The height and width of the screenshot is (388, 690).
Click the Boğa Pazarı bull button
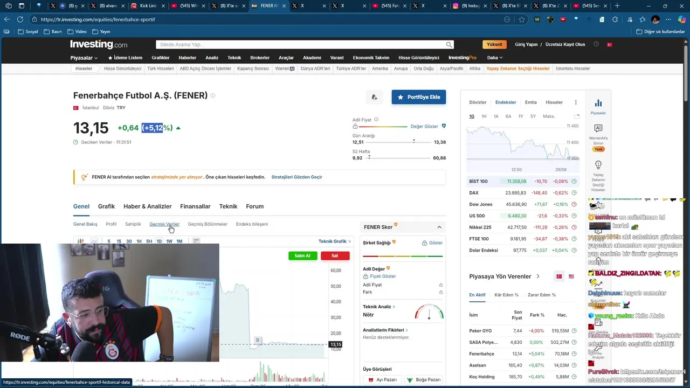[424, 380]
